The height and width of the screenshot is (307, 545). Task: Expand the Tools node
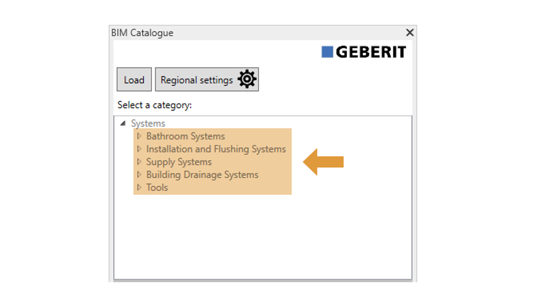coord(139,187)
